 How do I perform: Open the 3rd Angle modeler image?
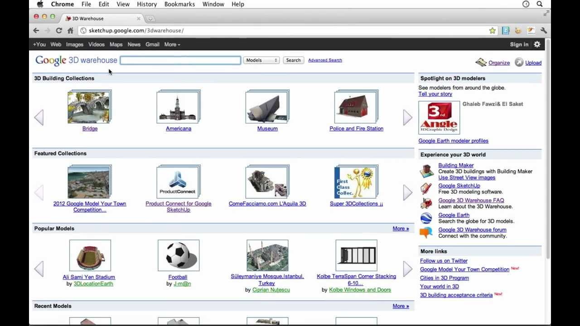click(x=439, y=118)
